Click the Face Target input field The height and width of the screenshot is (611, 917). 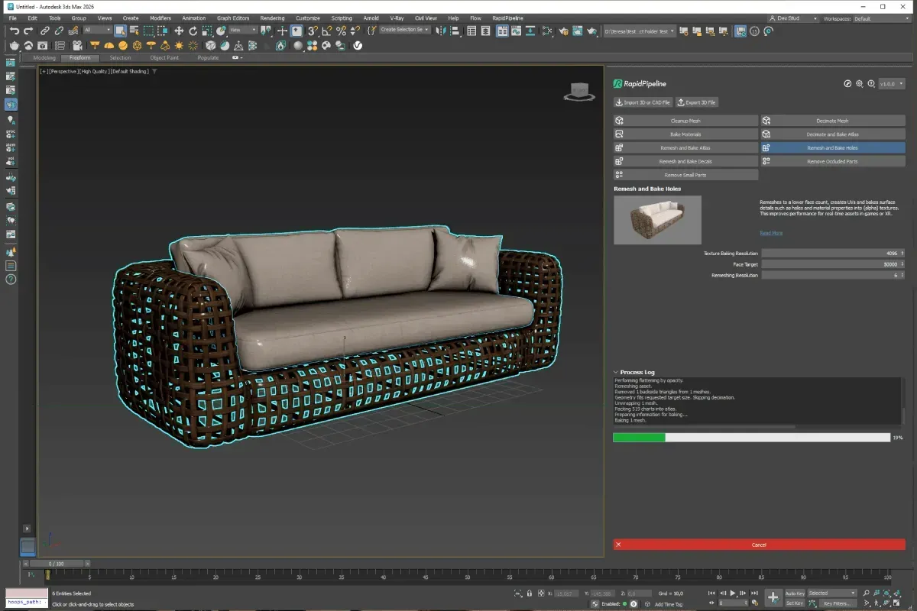click(x=832, y=264)
